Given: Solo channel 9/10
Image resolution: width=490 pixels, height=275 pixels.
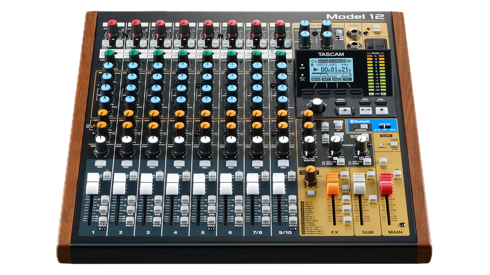Looking at the screenshot, I should 293,221.
